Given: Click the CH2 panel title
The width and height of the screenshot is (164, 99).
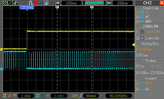Looking at the screenshot, I should (x=147, y=3).
